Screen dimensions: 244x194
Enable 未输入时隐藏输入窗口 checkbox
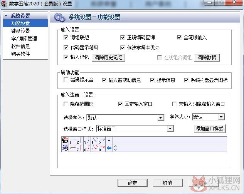pos(174,104)
